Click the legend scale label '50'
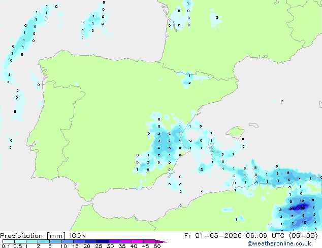The height and width of the screenshot is (248, 322). pyautogui.click(x=157, y=246)
